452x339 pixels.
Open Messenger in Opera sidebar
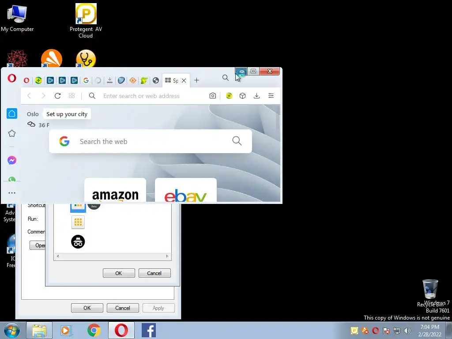[12, 160]
